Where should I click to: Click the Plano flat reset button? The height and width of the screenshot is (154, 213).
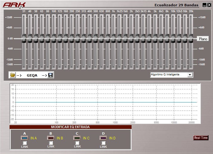click(203, 39)
